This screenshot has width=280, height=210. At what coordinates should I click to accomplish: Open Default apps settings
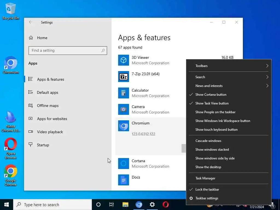click(x=68, y=92)
